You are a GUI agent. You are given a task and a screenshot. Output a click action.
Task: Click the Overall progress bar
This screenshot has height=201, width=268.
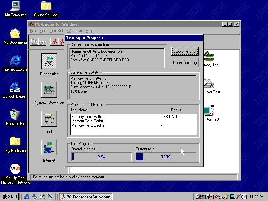(x=102, y=157)
